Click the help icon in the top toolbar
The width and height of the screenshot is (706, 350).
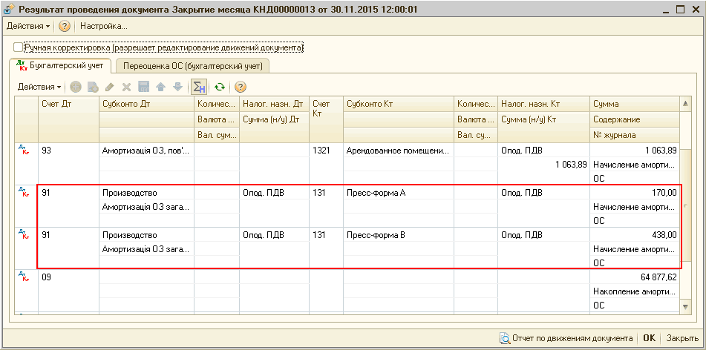click(65, 26)
